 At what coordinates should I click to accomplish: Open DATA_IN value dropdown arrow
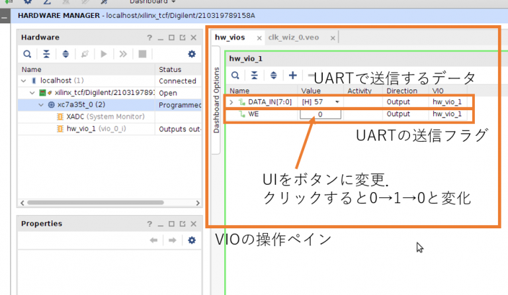tap(337, 102)
